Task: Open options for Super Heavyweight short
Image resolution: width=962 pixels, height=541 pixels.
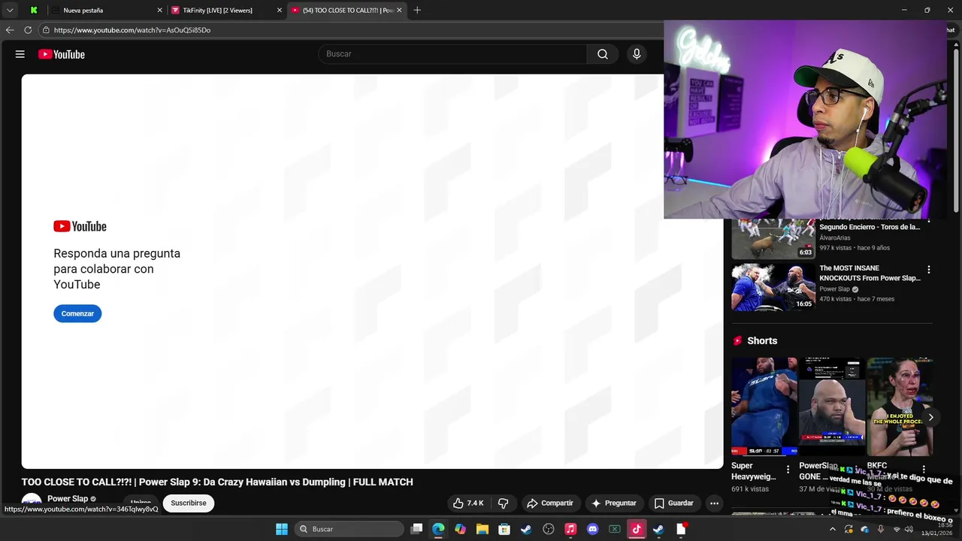Action: (x=788, y=470)
